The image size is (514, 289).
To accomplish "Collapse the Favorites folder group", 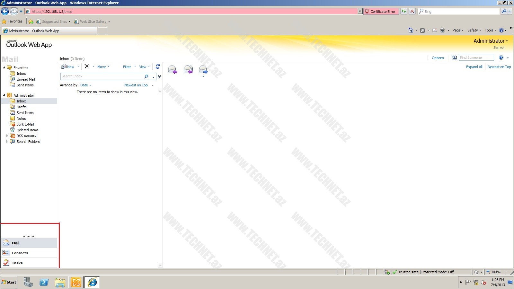I will 4,68.
